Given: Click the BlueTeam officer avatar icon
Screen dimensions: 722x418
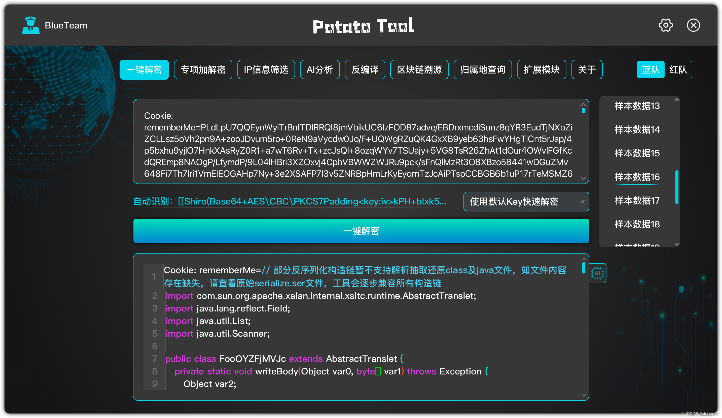Looking at the screenshot, I should tap(31, 25).
